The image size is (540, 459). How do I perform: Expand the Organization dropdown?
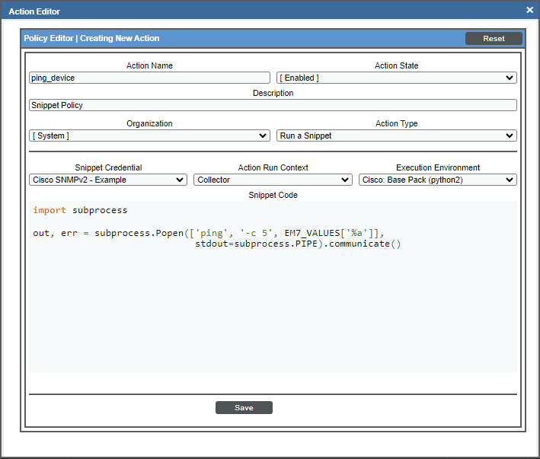pos(149,135)
